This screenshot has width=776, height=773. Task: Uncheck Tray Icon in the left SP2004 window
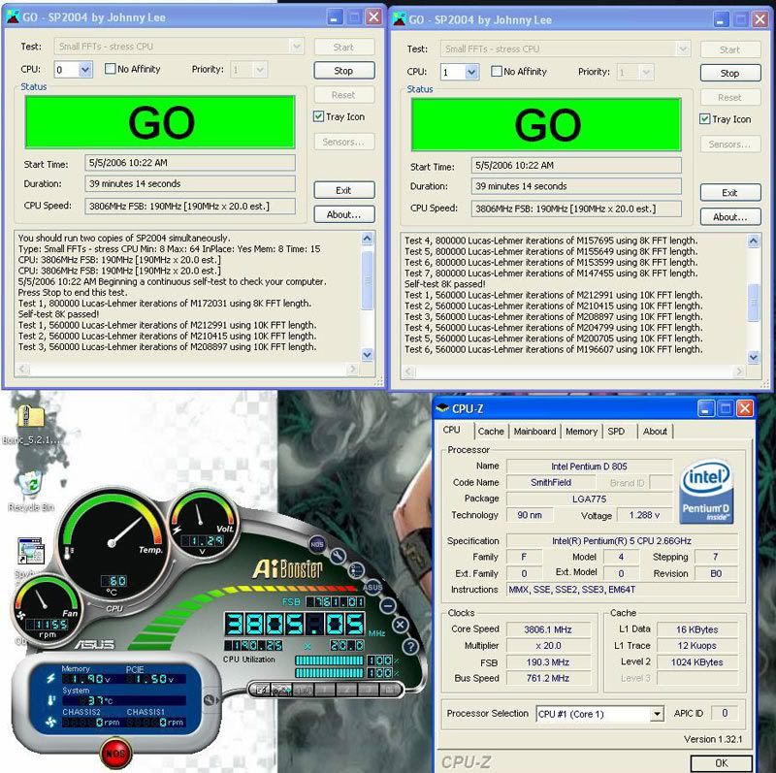point(319,116)
